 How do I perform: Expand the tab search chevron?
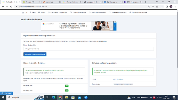157,2
